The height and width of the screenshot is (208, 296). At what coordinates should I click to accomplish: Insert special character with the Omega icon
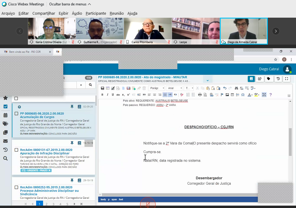[x=243, y=95]
